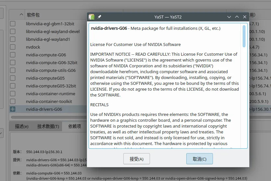
Task: Switch to the 依赖项 tab
Action: pyautogui.click(x=75, y=126)
